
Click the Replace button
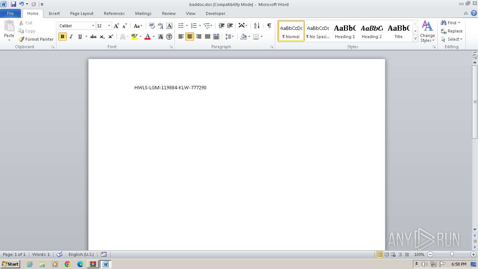click(x=452, y=31)
